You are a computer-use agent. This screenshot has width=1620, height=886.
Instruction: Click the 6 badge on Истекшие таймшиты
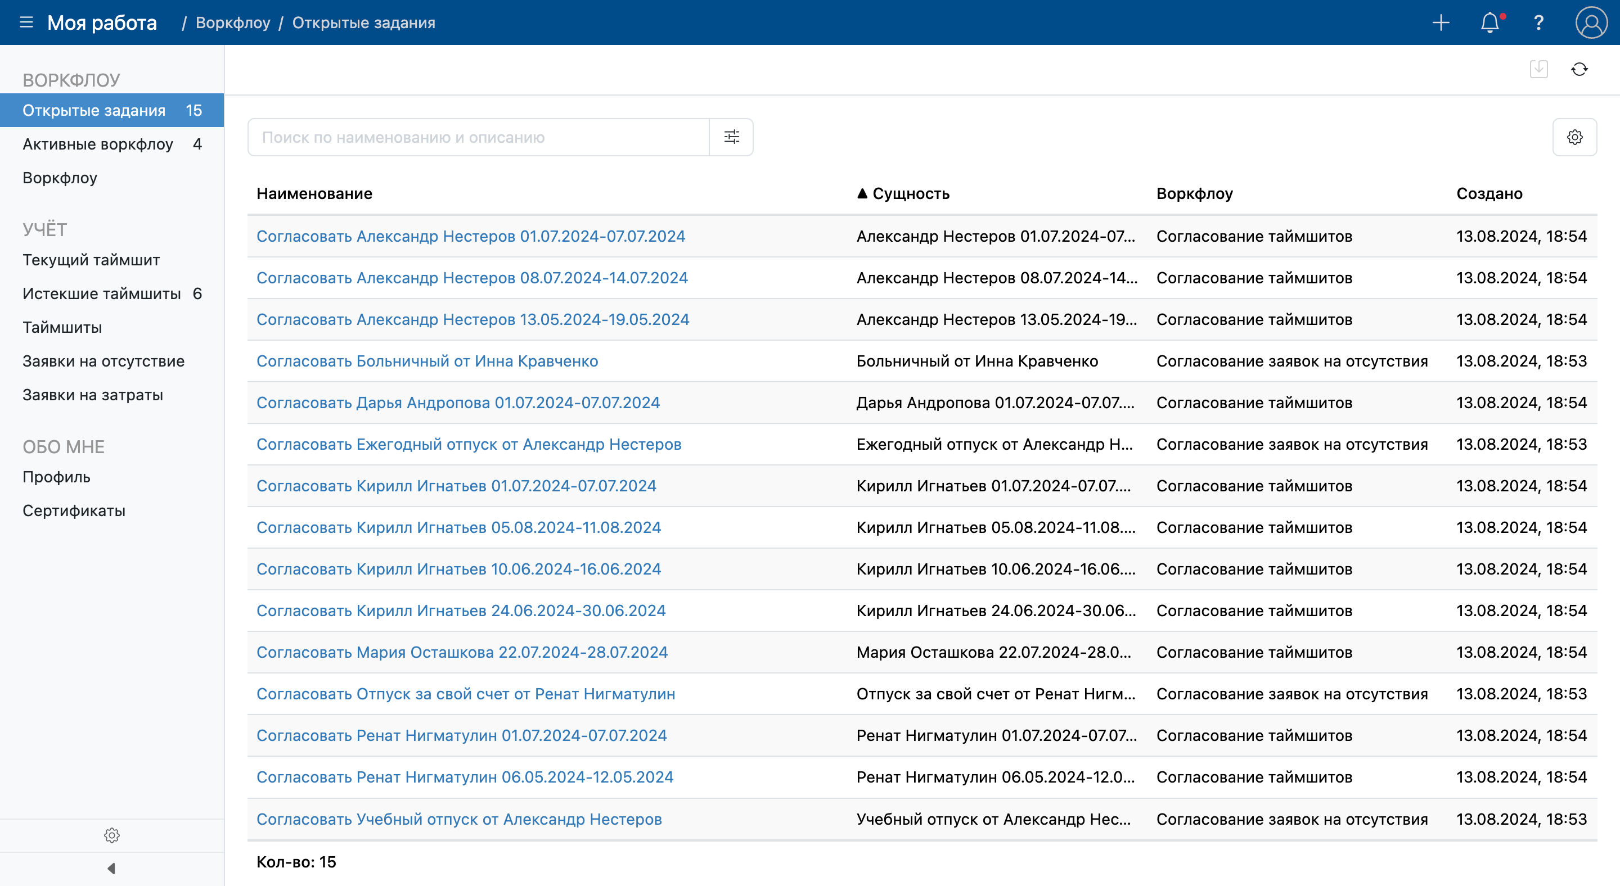pos(197,293)
